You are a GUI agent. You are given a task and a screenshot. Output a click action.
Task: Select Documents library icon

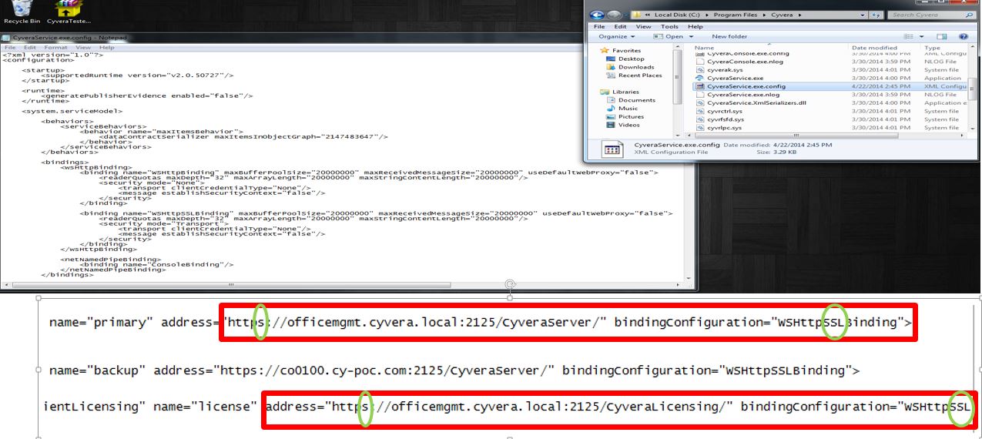[x=609, y=100]
